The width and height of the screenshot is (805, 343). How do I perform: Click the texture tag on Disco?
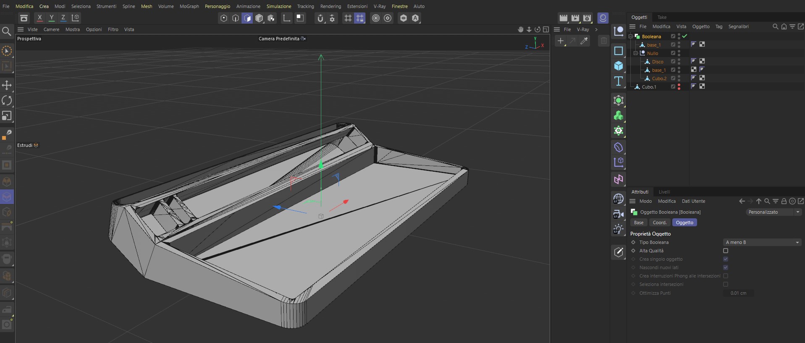coord(702,61)
